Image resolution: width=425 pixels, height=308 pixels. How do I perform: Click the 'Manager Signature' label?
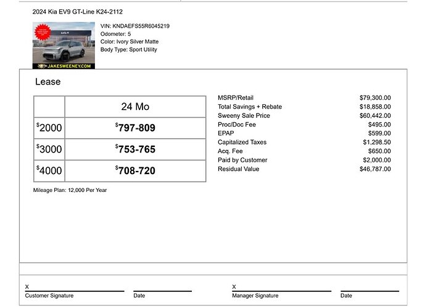255,296
